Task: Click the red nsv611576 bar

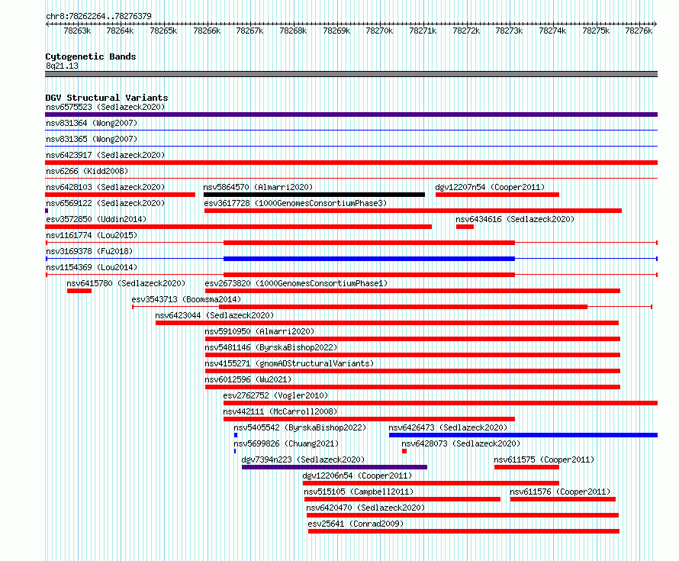Action: pyautogui.click(x=563, y=499)
